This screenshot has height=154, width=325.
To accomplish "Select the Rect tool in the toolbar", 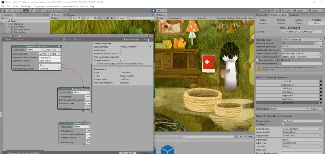I will pyautogui.click(x=26, y=10).
